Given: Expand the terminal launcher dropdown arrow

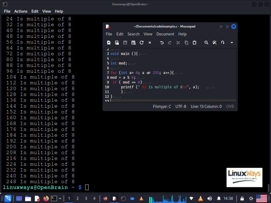Looking at the screenshot, I should click(60, 199).
